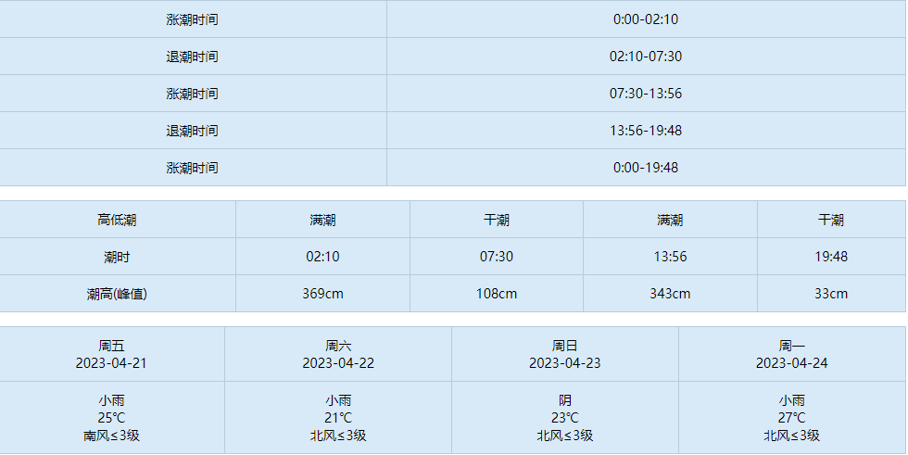908x455 pixels.
Task: Click the 潮高(峰值) row label
Action: 117,294
